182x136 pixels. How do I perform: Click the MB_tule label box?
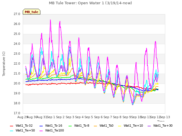click(x=32, y=12)
